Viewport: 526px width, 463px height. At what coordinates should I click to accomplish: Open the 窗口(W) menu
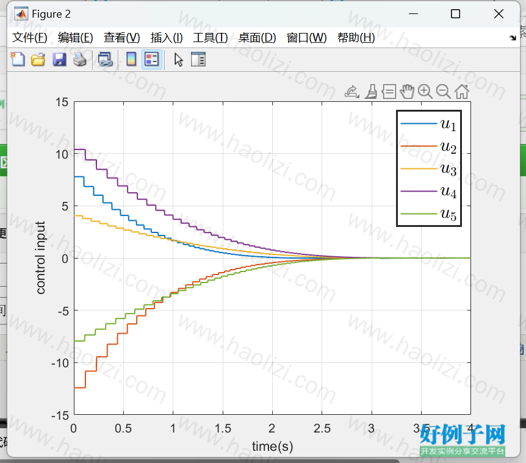click(306, 38)
